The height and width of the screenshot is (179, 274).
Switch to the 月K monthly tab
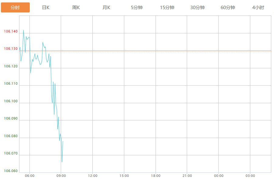tap(106, 8)
